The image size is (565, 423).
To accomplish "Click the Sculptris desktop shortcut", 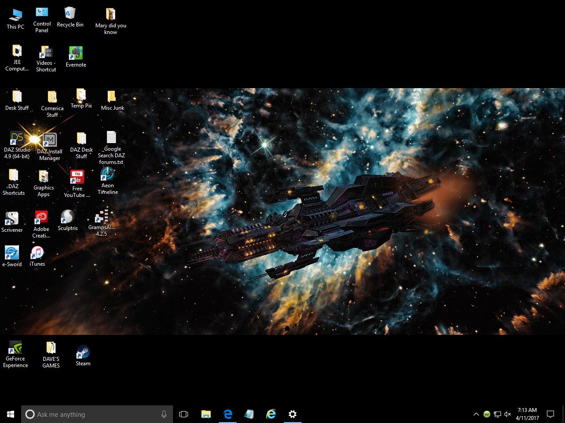I will (68, 220).
